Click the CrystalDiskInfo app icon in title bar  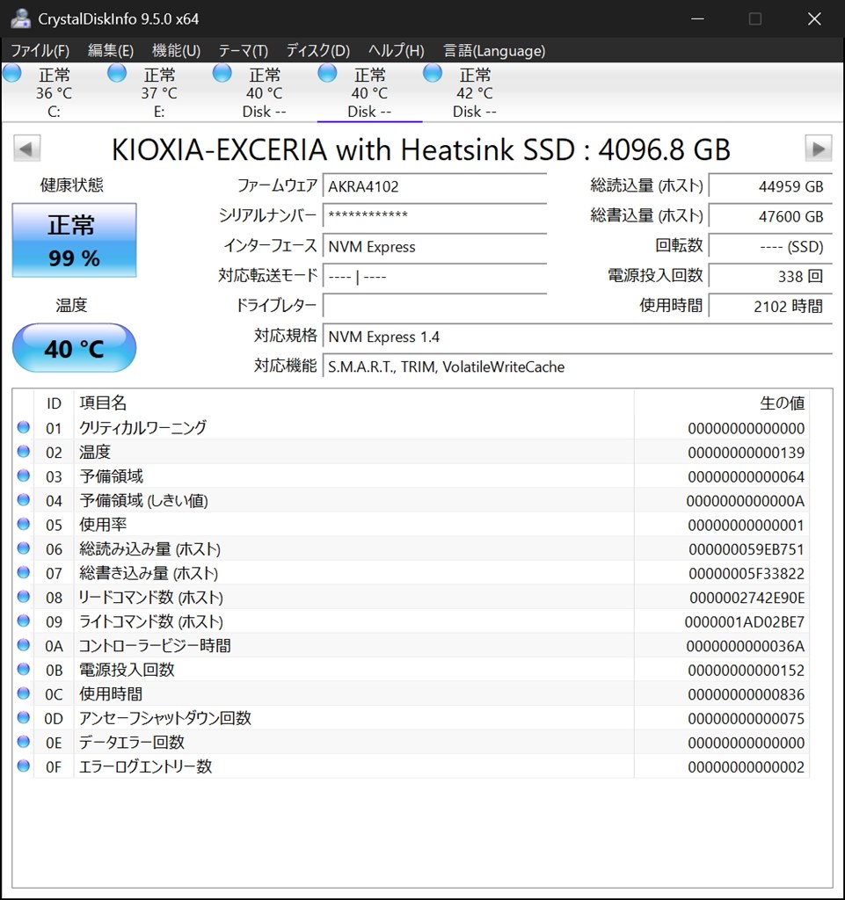[x=21, y=18]
